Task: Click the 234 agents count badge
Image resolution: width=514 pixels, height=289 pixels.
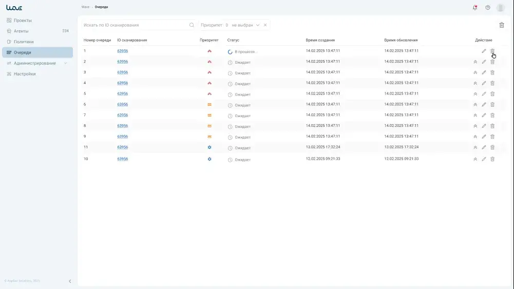Action: (66, 31)
